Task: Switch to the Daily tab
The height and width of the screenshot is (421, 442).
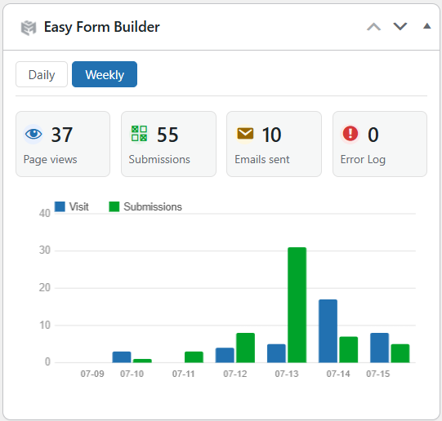Action: (x=42, y=74)
